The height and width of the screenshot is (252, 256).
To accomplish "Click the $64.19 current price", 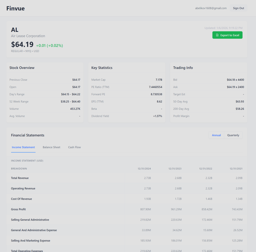I will pyautogui.click(x=22, y=44).
